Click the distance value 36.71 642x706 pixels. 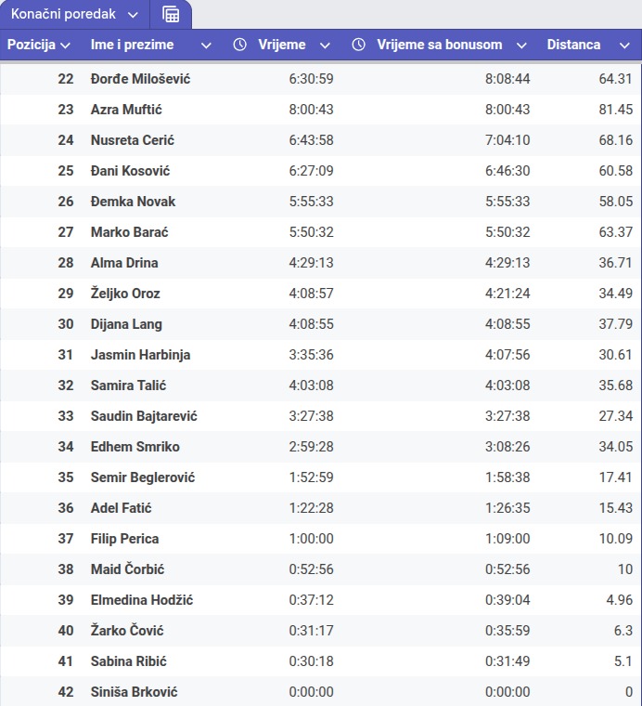tap(615, 263)
